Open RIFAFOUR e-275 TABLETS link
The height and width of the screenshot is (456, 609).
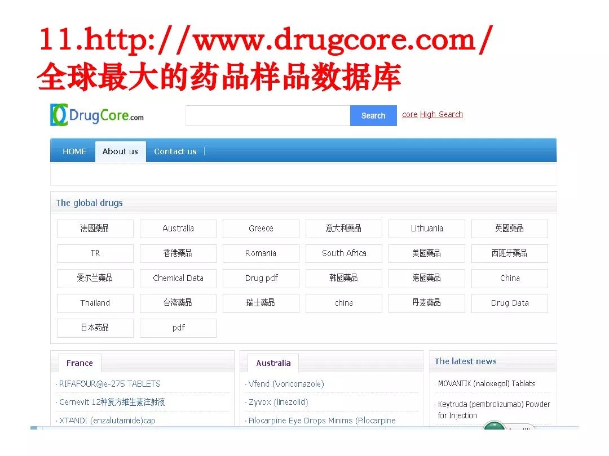[x=110, y=384]
